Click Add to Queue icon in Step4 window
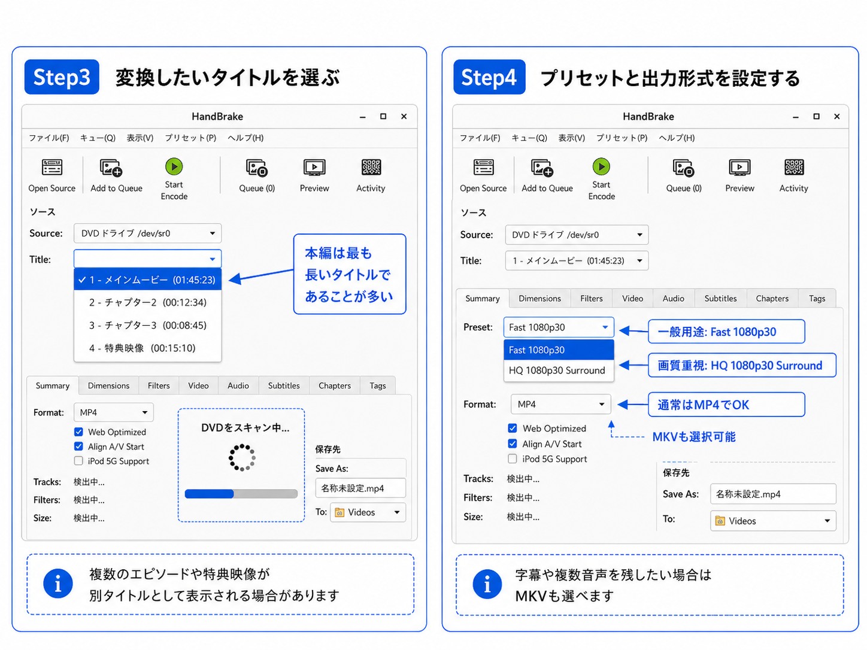 tap(542, 168)
